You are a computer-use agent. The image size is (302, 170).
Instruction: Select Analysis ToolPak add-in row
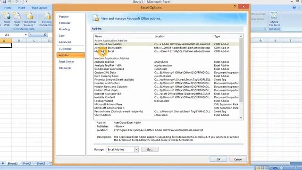tap(167, 62)
